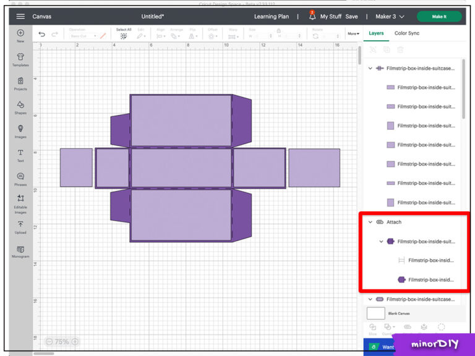The width and height of the screenshot is (475, 356).
Task: Click the Untitled* project title
Action: pos(153,16)
